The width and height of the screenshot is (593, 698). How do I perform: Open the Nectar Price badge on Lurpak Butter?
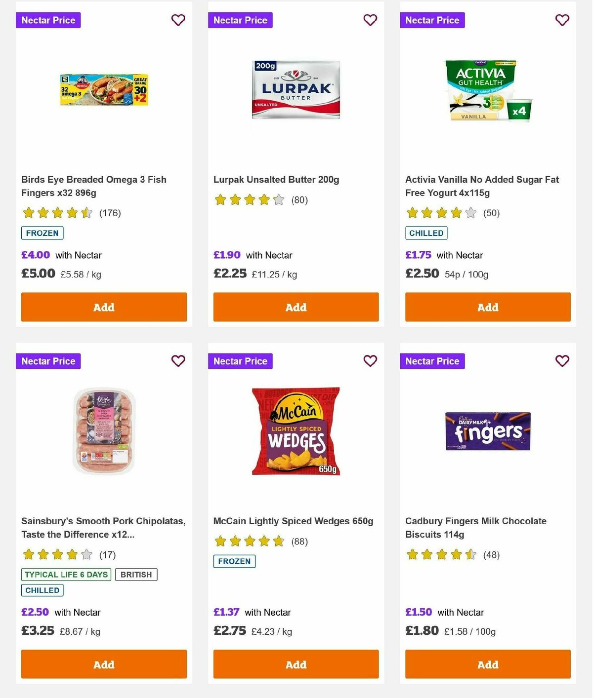[241, 20]
